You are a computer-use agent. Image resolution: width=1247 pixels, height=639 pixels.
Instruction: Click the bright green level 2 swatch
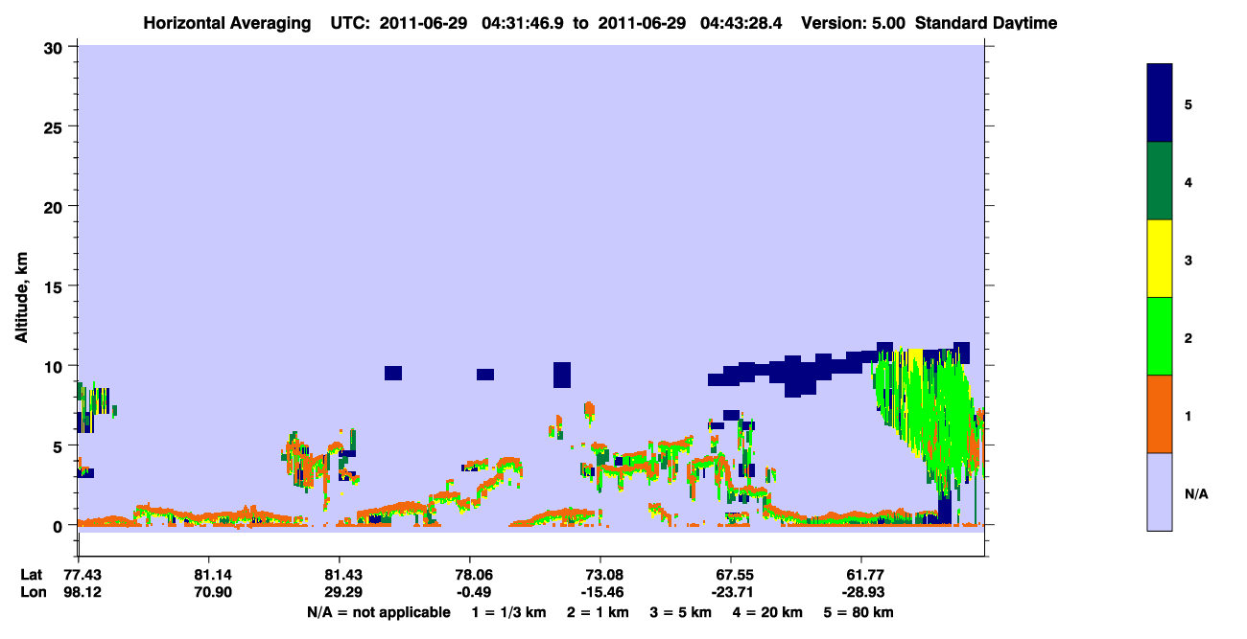(x=1160, y=336)
